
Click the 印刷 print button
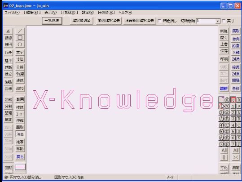pos(224,59)
